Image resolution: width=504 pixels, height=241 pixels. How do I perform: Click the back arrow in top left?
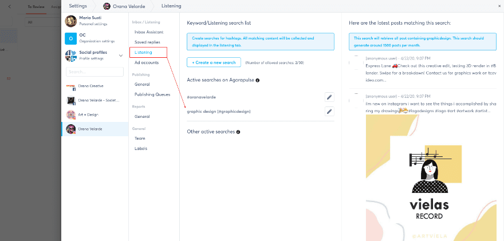pos(9,6)
